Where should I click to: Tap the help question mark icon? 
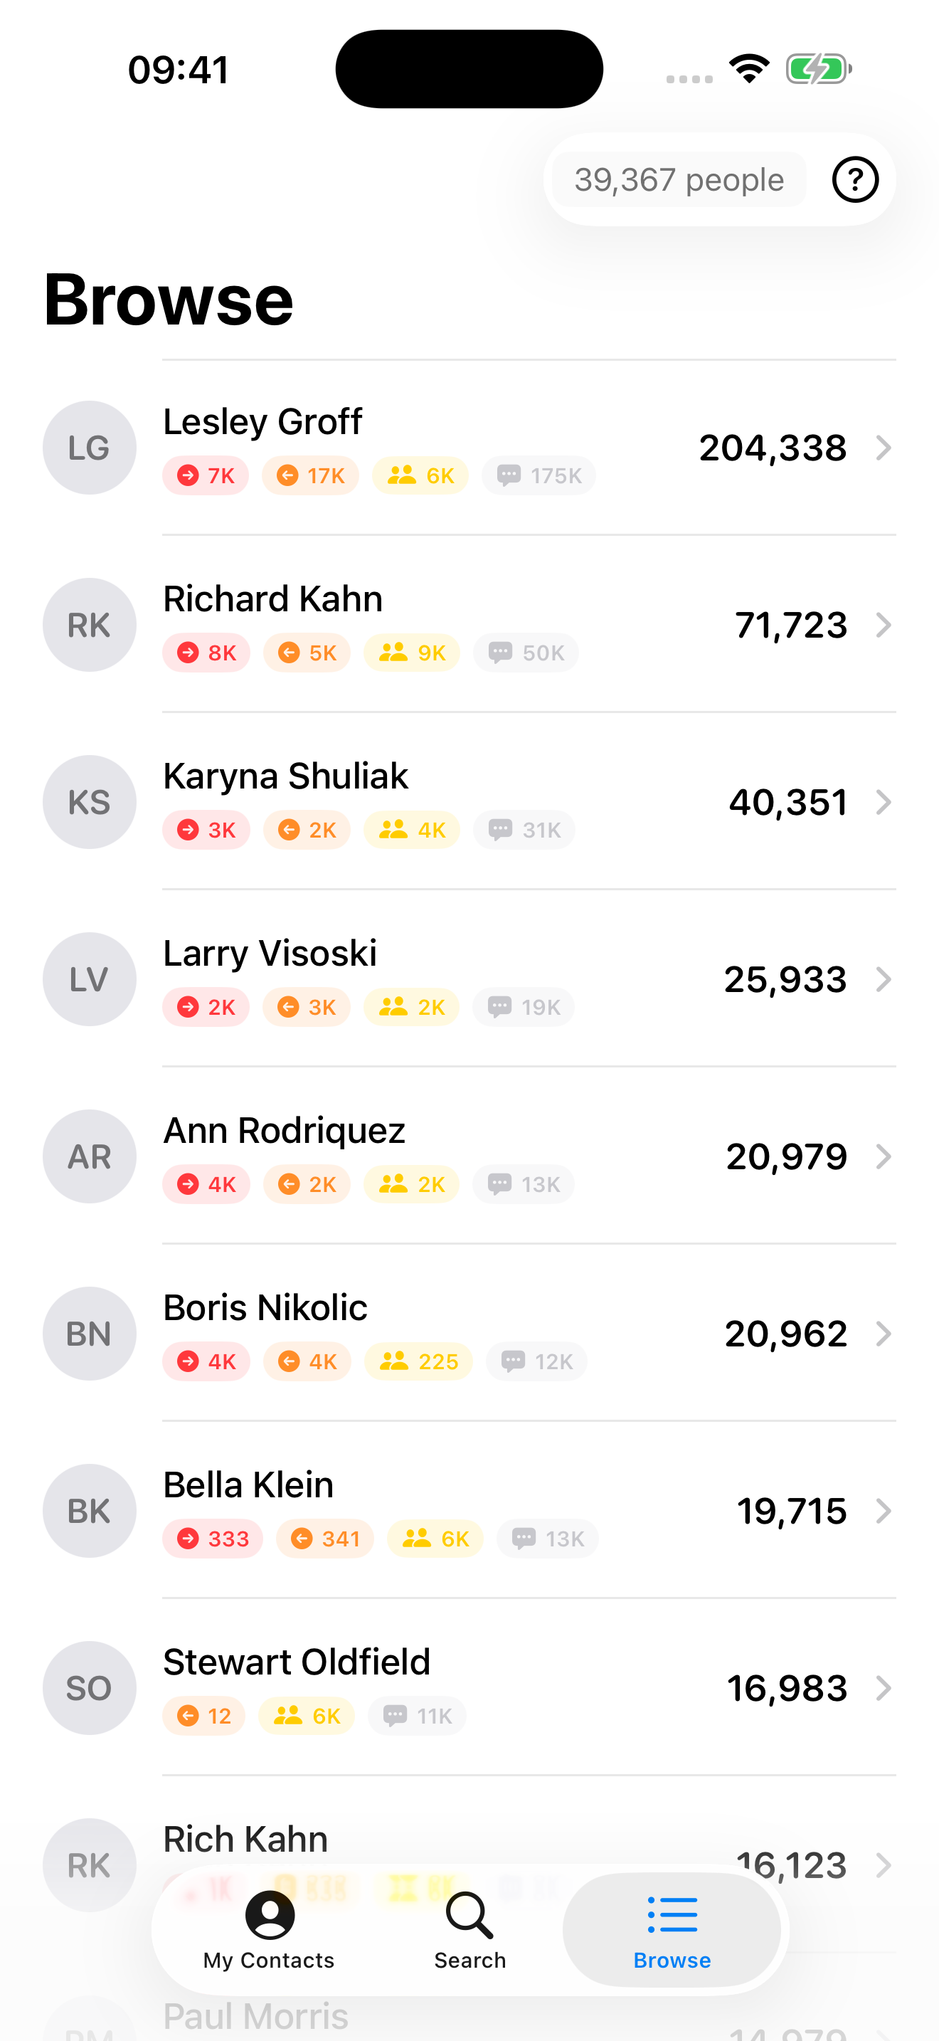854,180
